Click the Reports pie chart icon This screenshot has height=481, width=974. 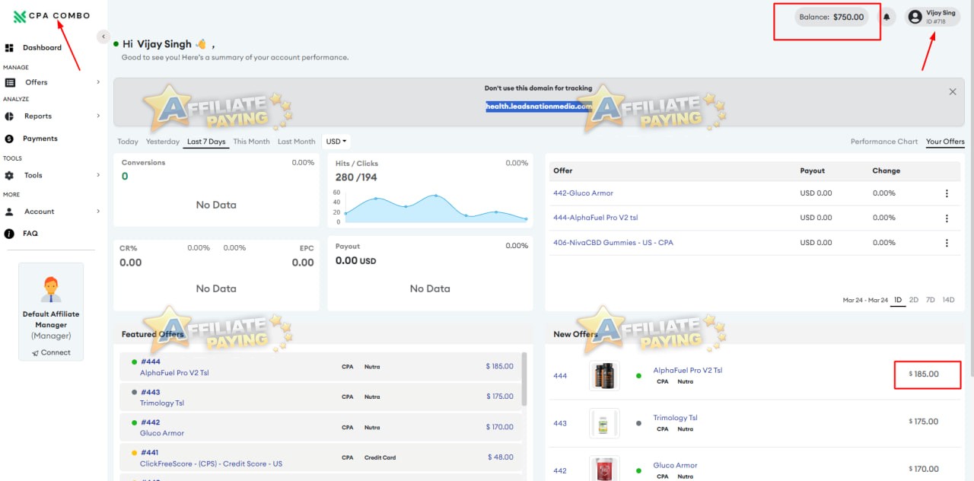coord(9,116)
